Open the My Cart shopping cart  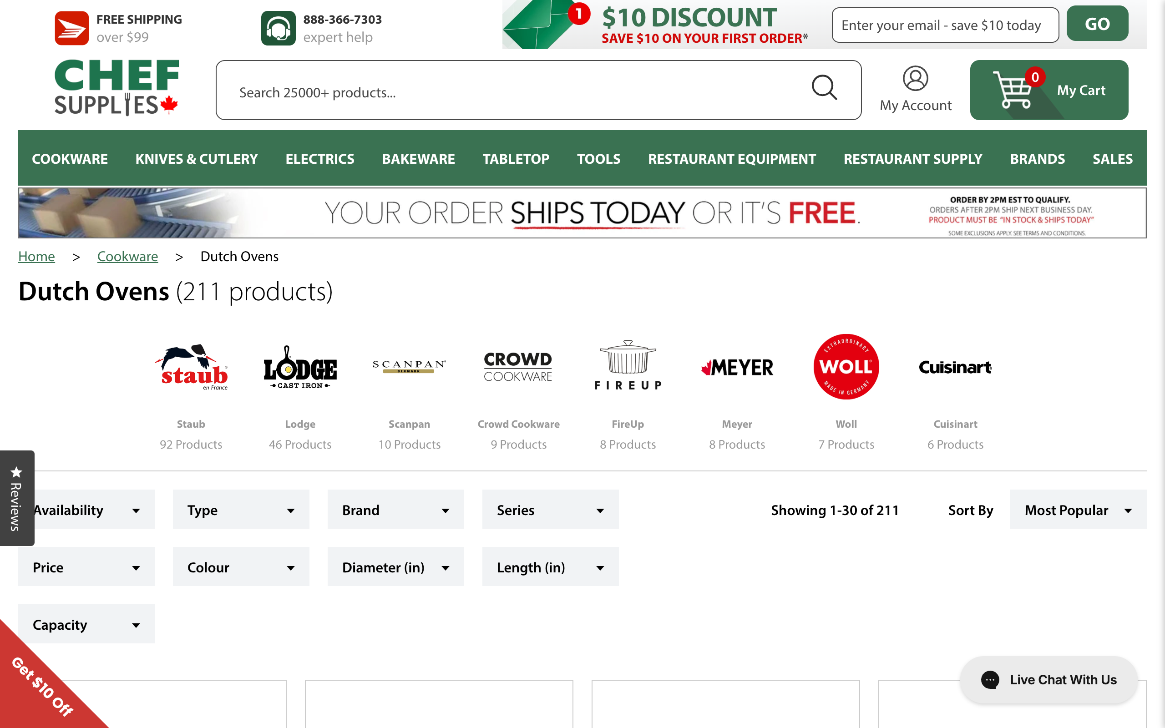click(x=1049, y=90)
